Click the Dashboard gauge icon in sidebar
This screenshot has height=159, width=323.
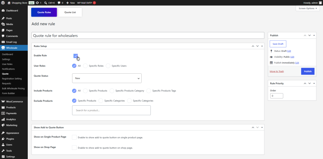(3, 10)
